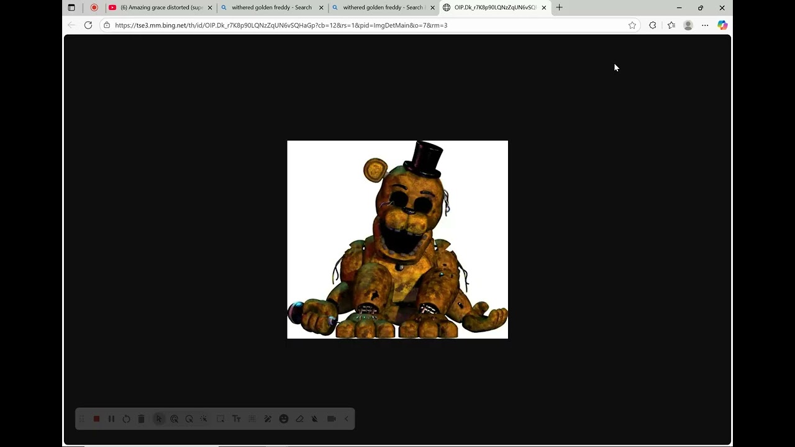Open the emoji sticker tool
Screen dimensions: 795x447
point(284,419)
